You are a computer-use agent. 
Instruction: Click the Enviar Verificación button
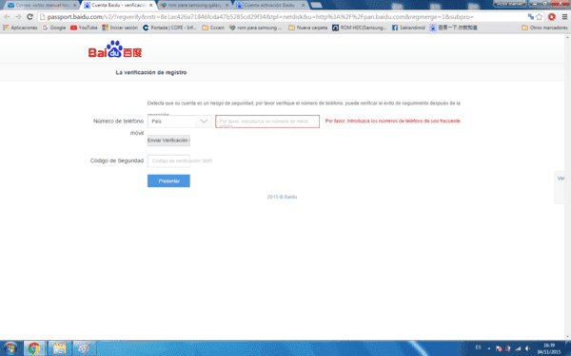(168, 141)
